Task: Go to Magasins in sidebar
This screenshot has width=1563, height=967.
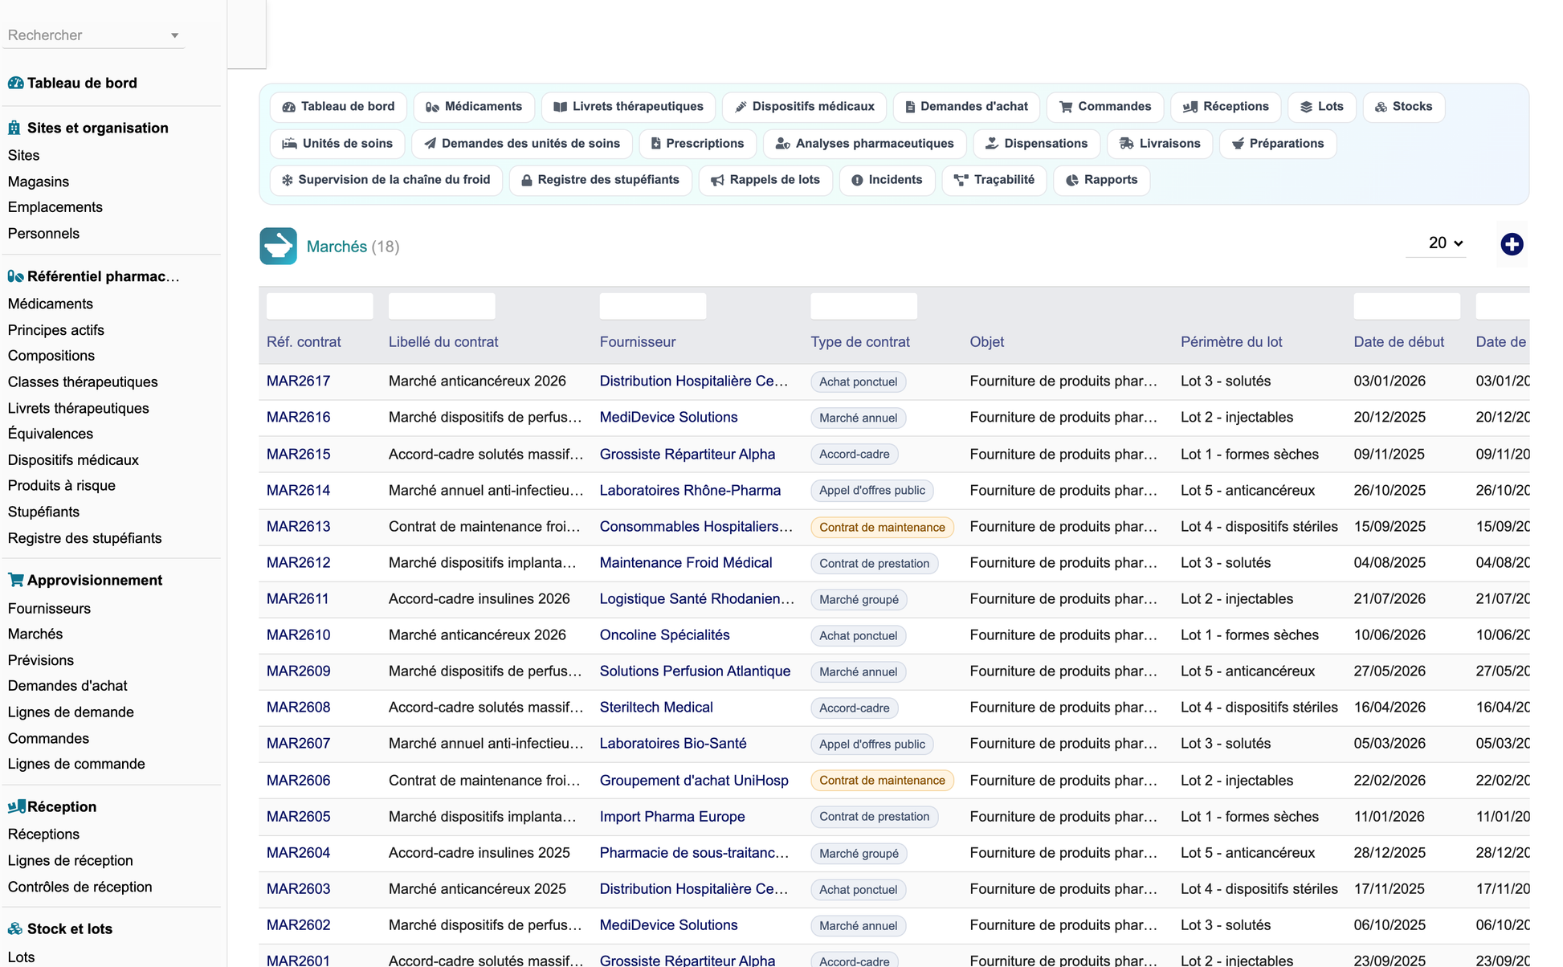Action: [x=39, y=182]
